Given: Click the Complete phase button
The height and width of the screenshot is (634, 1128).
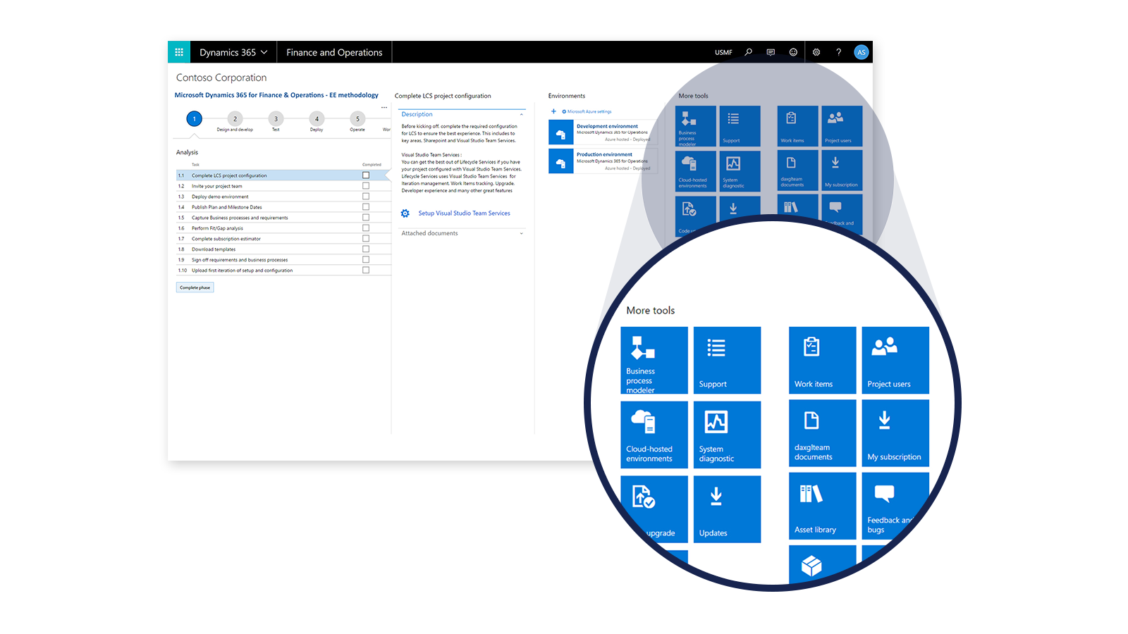Looking at the screenshot, I should click(195, 287).
